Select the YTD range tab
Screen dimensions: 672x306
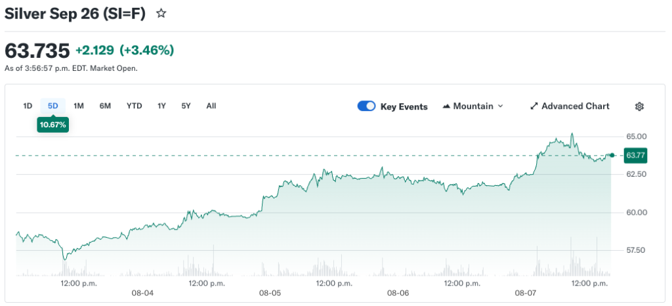tap(134, 106)
